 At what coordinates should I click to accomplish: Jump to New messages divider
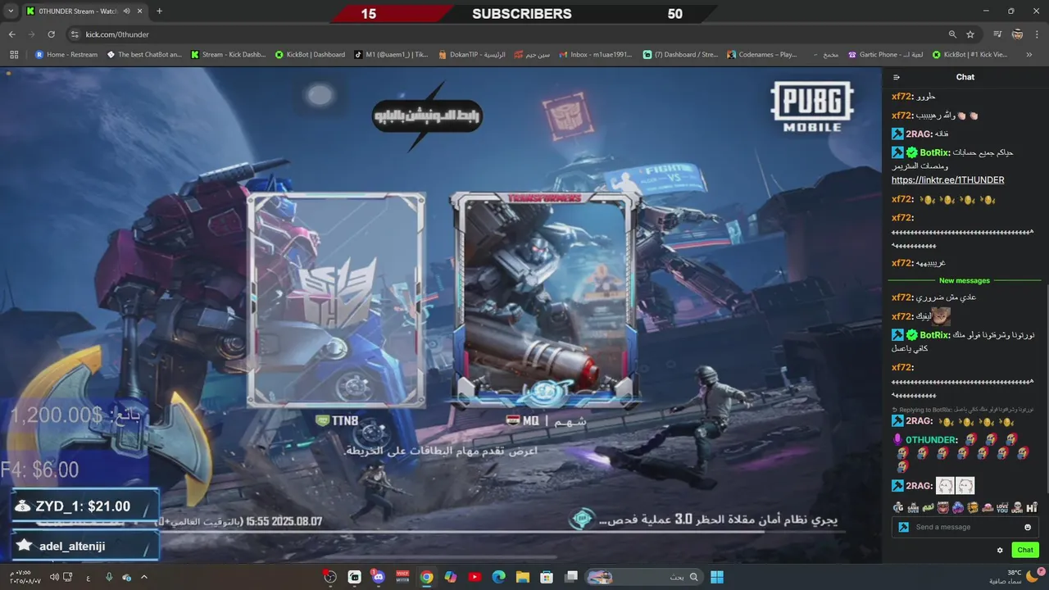click(x=965, y=280)
